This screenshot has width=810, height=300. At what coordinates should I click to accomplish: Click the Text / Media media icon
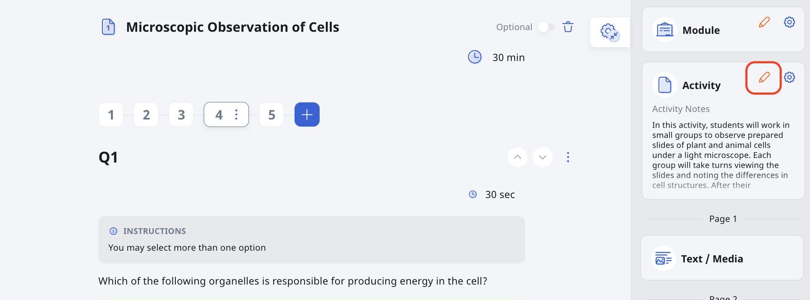(663, 258)
